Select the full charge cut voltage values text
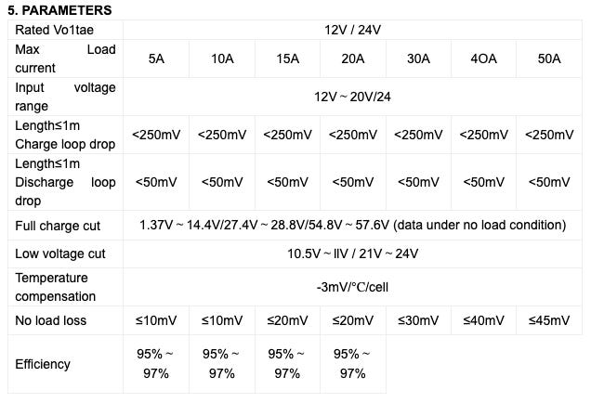The width and height of the screenshot is (591, 403). (352, 226)
